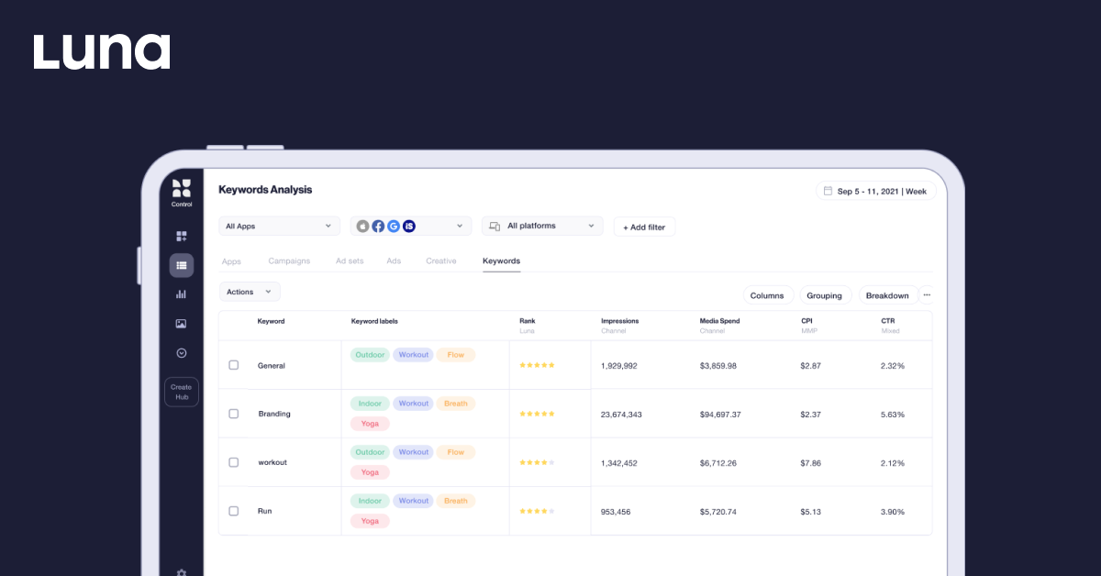Tick the checkbox for the Run keyword row
Viewport: 1101px width, 576px height.
[233, 510]
